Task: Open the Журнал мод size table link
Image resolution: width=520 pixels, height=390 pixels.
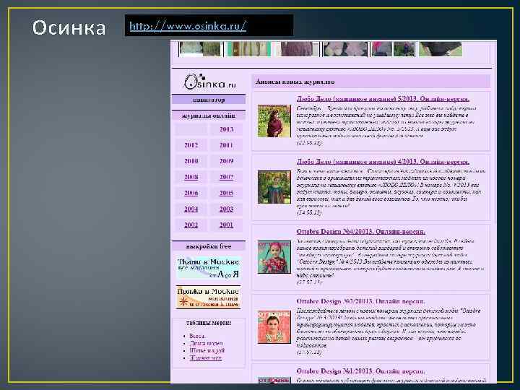Action: pos(205,357)
